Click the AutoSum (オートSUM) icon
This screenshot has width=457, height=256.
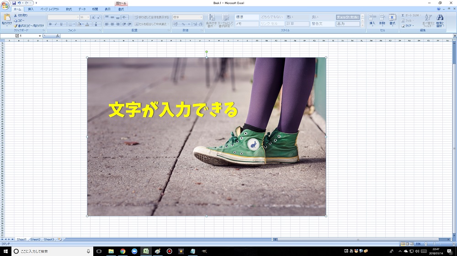[403, 15]
